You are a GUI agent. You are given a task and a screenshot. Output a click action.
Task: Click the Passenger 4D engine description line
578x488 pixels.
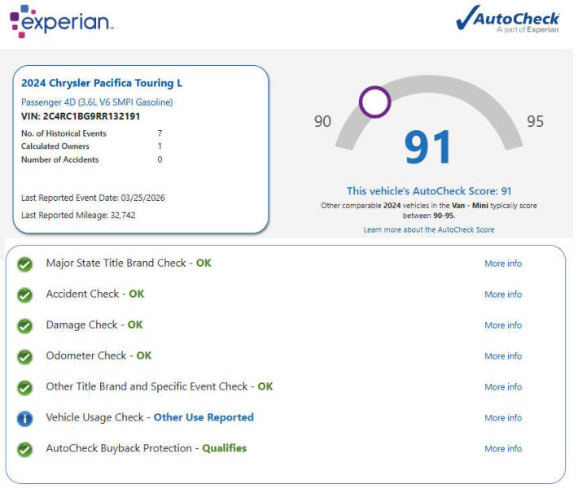pos(97,102)
